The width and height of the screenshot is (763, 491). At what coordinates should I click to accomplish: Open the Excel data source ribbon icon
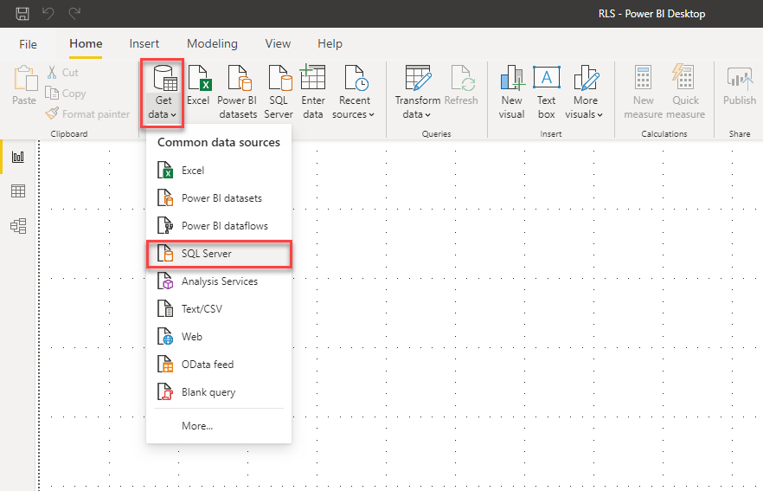click(x=199, y=89)
